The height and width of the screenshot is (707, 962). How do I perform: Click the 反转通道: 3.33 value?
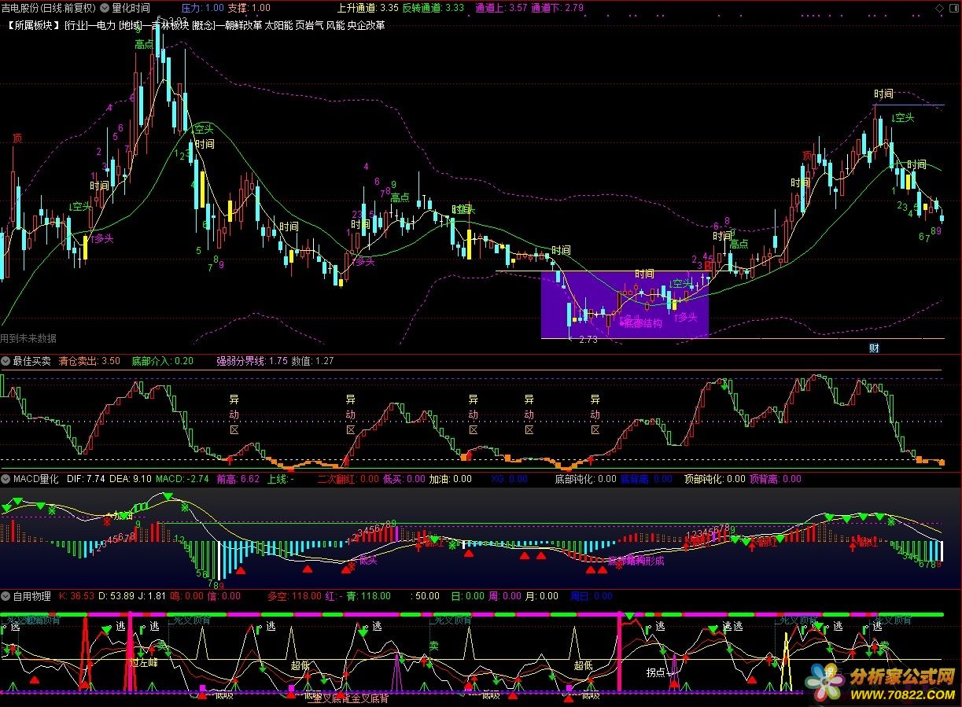(433, 8)
